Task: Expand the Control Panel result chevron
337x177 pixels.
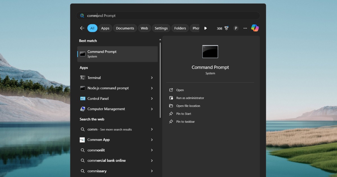Action: pyautogui.click(x=152, y=99)
